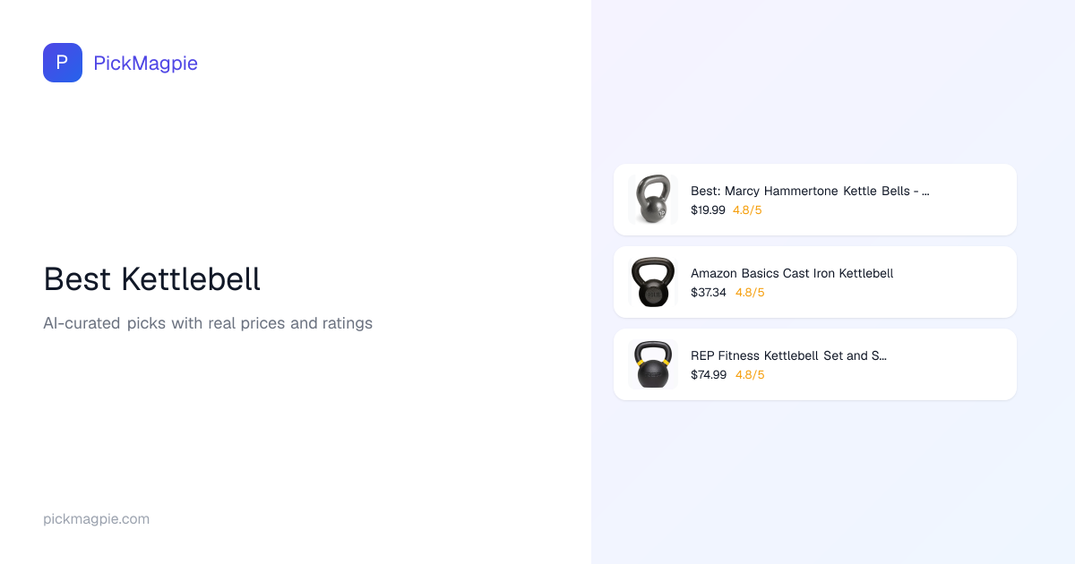This screenshot has width=1075, height=564.
Task: Click the ellipsis ending the REP Fitness title
Action: tap(882, 356)
